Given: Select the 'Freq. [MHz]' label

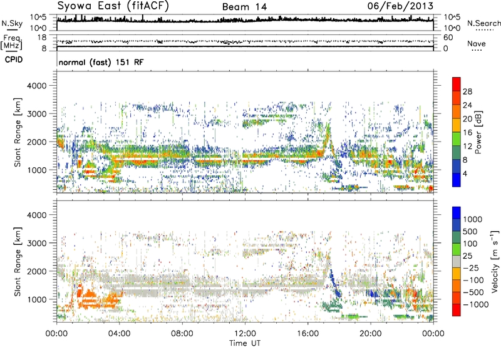Looking at the screenshot, I should pos(11,42).
